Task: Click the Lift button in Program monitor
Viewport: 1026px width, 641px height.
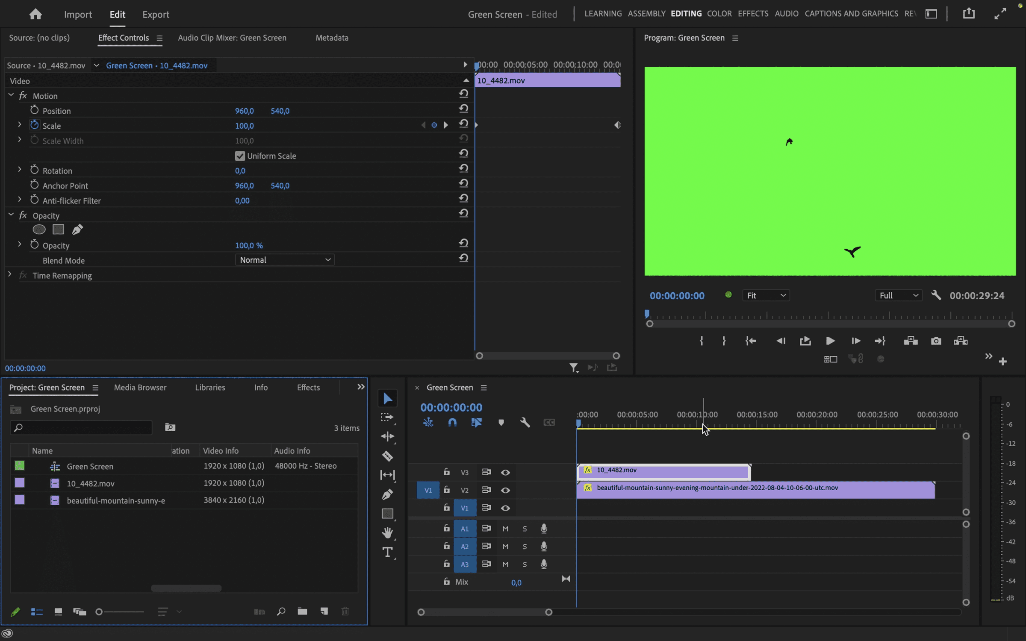Action: (x=911, y=341)
